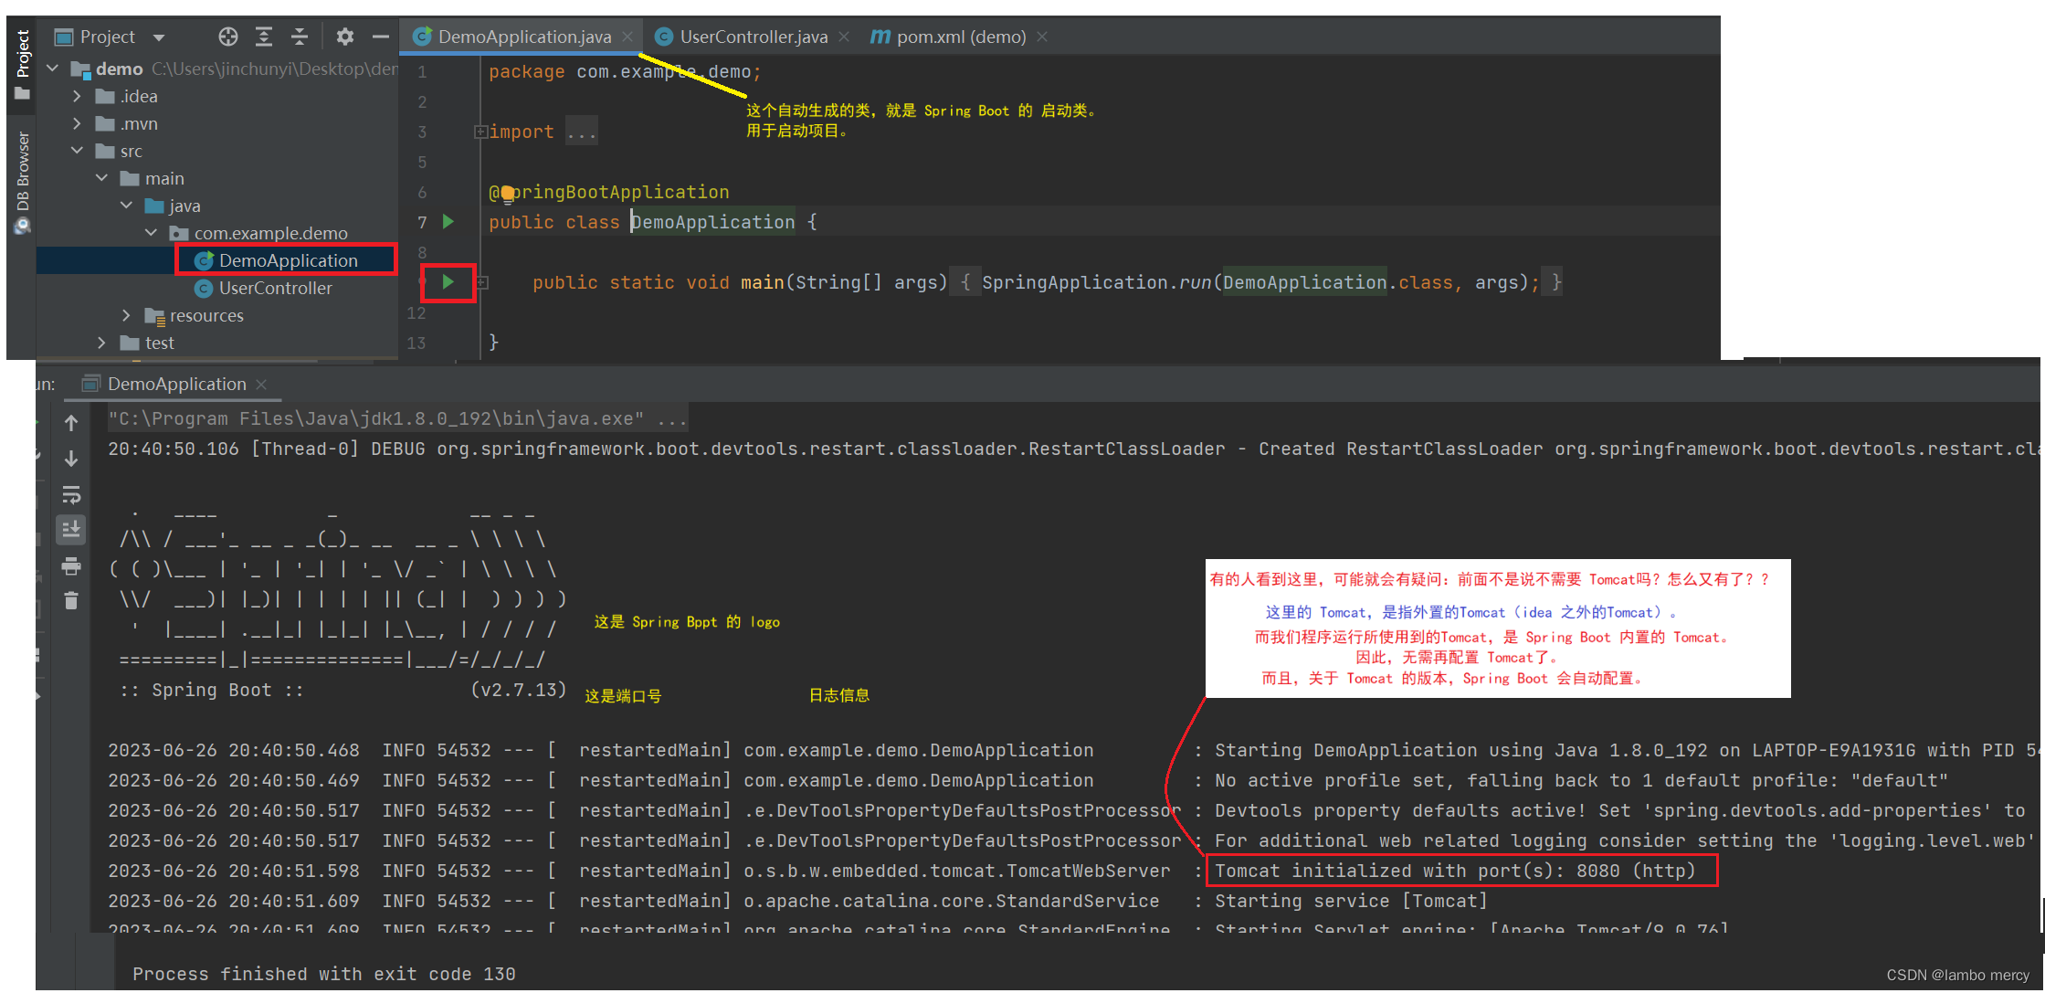Image resolution: width=2045 pixels, height=993 pixels.
Task: Switch to the UserController.java tab
Action: click(753, 37)
